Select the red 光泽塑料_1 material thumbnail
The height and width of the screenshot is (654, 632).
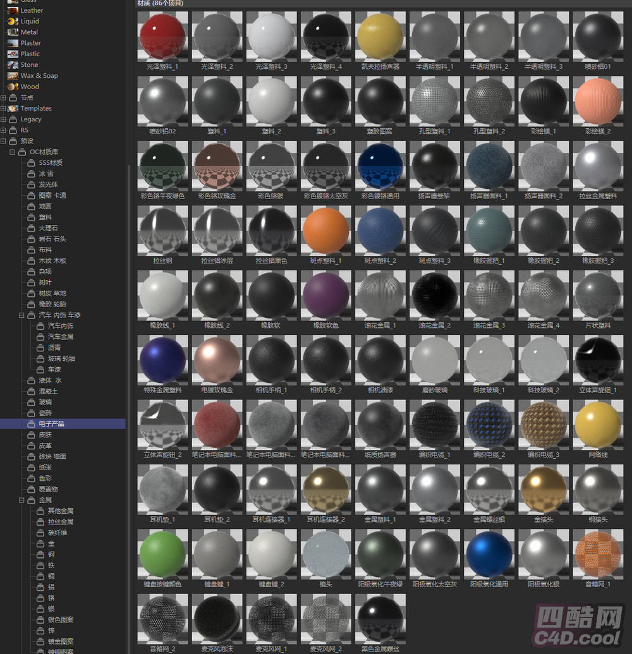click(x=162, y=37)
